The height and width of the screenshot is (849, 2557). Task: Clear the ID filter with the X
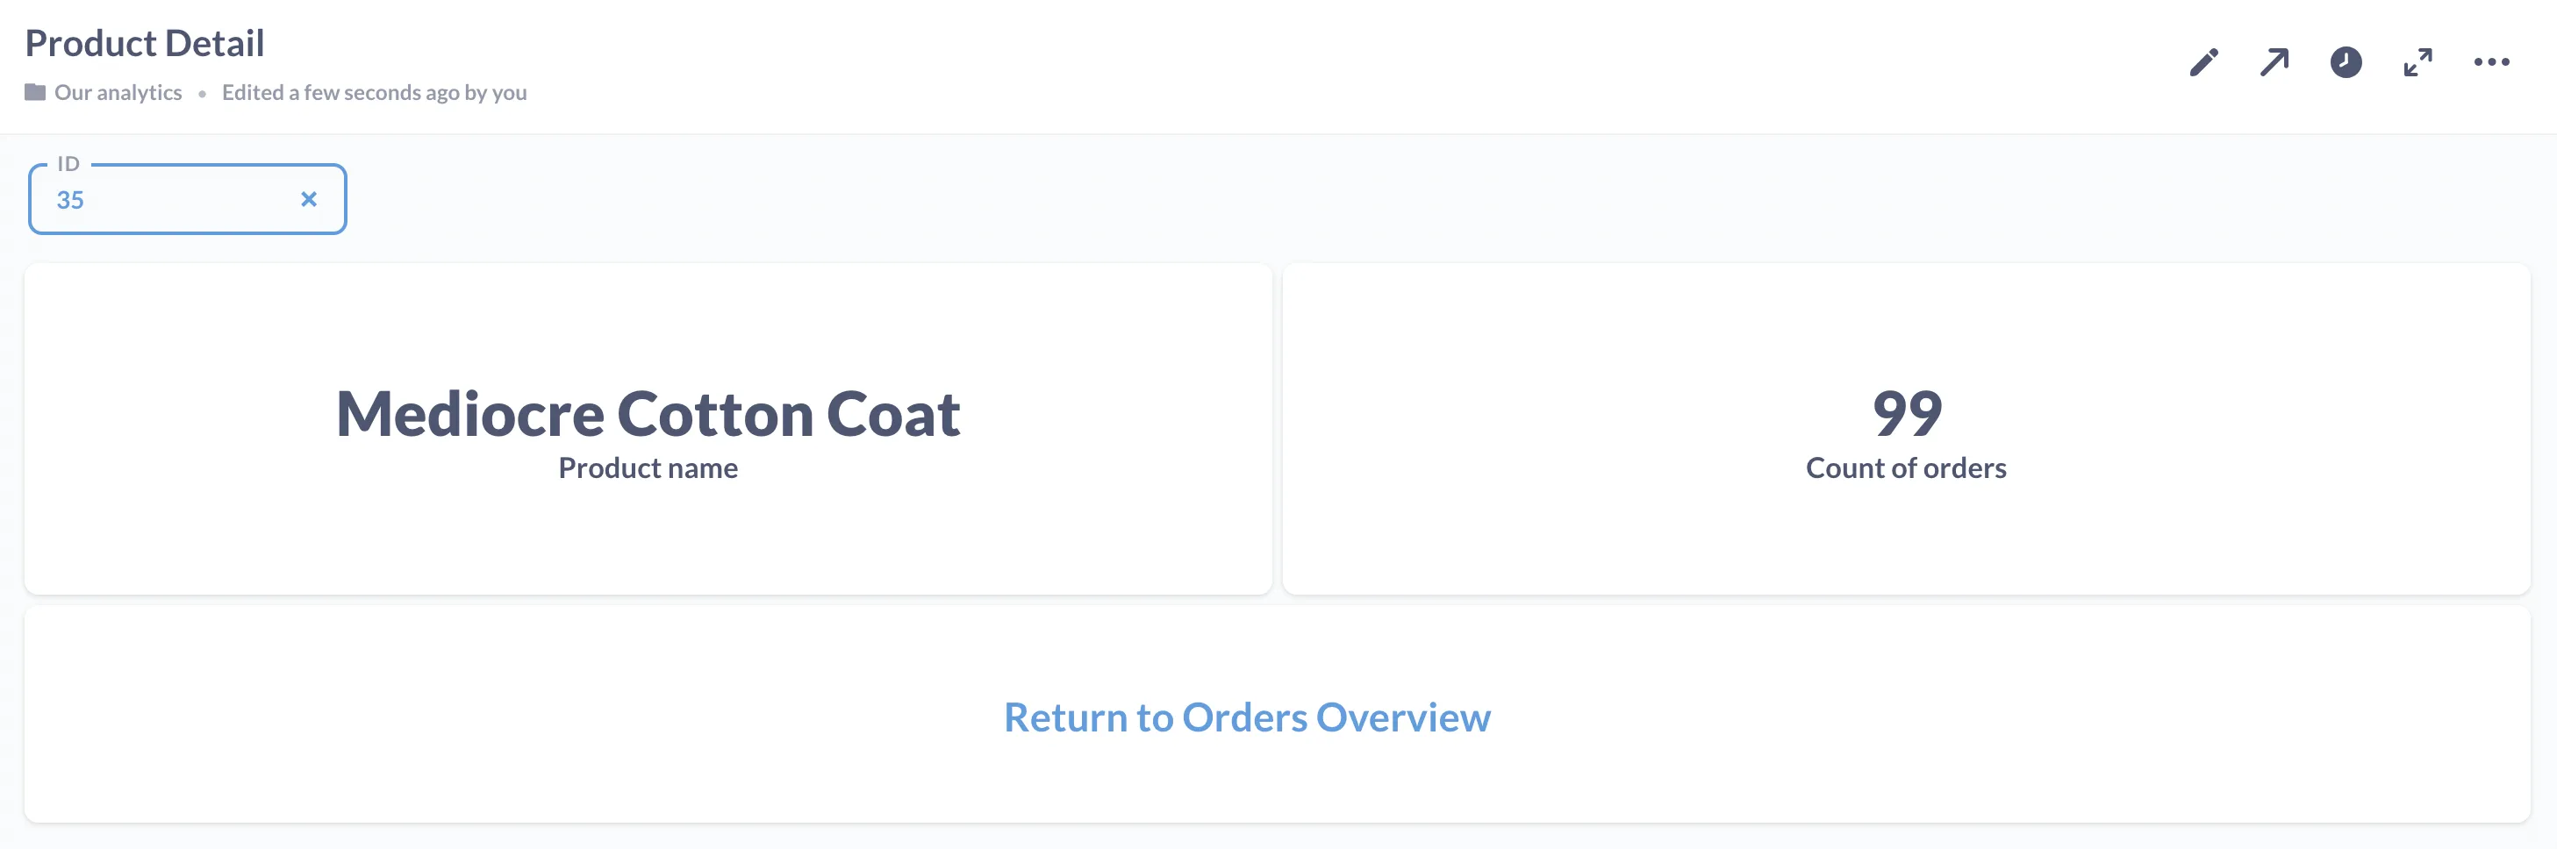tap(309, 199)
